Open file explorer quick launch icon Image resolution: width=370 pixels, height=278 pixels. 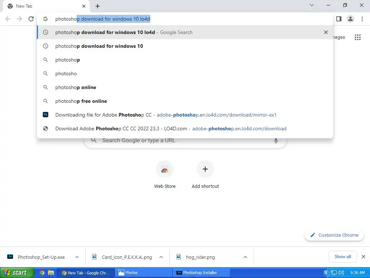point(51,273)
